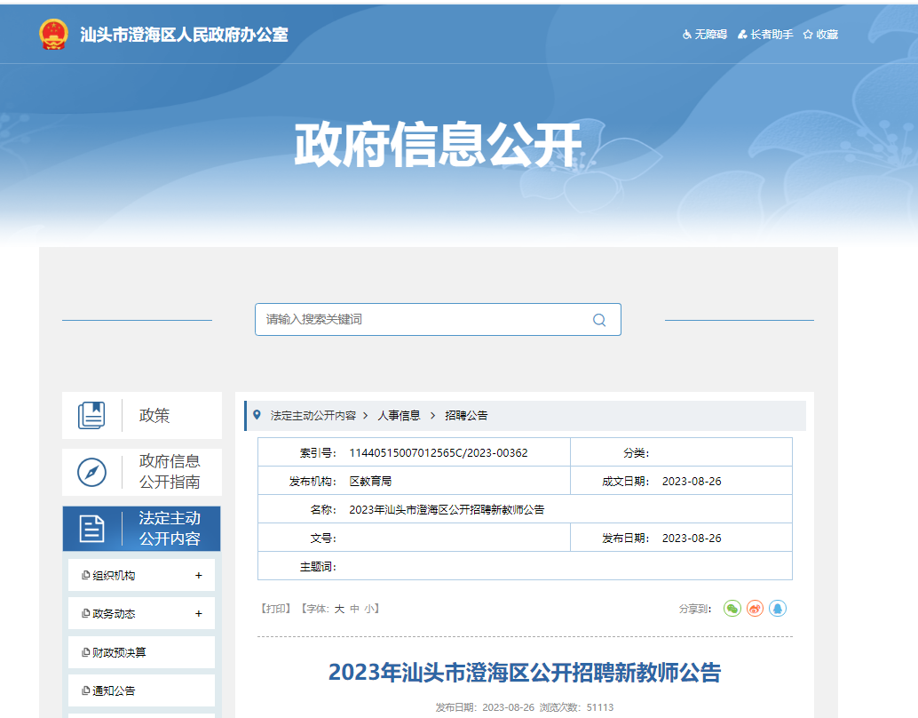Enable 无障碍 accessibility mode
The width and height of the screenshot is (918, 718).
(x=704, y=35)
